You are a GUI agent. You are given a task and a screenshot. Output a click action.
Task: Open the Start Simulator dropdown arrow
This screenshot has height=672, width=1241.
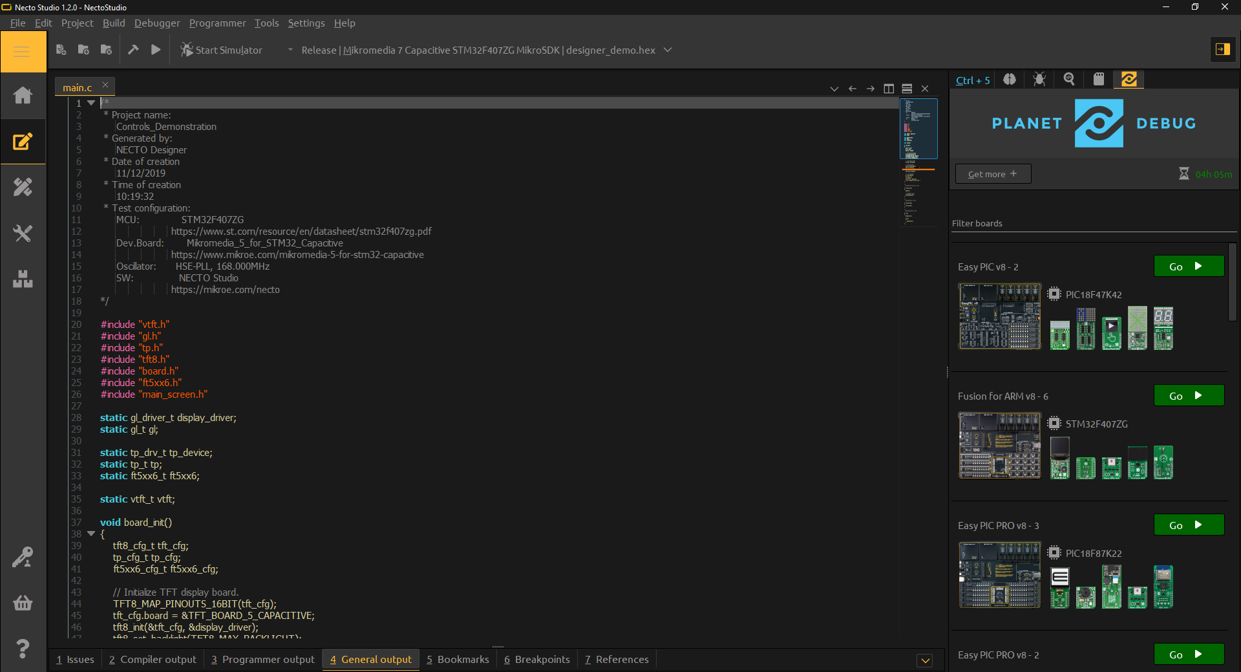[x=290, y=50]
